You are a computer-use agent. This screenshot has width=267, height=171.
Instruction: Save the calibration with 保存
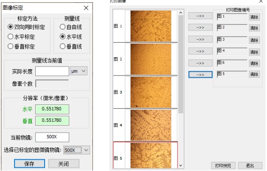click(30, 164)
